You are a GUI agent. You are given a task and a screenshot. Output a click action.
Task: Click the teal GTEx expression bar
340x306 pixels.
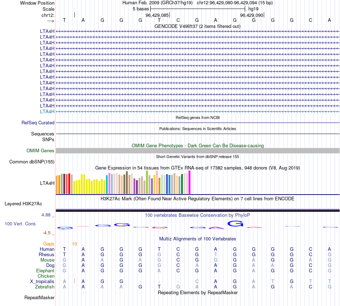[x=107, y=185]
